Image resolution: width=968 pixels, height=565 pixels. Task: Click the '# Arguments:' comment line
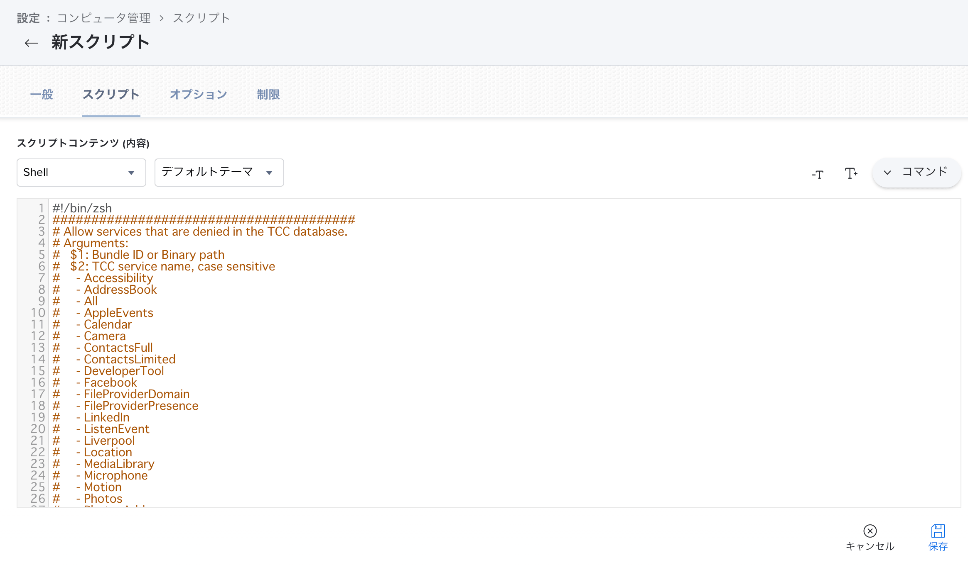91,243
